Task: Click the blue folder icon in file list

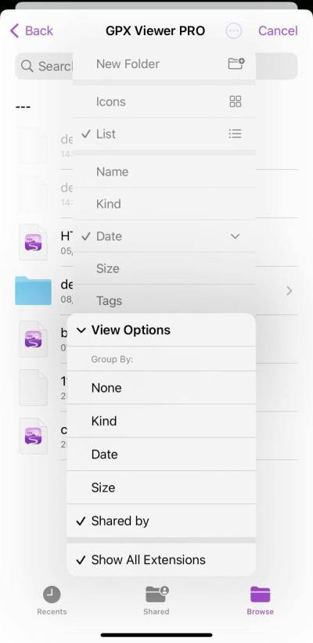Action: click(x=33, y=291)
